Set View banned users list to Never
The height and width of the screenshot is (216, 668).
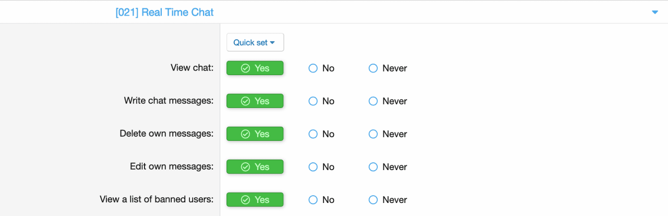373,200
